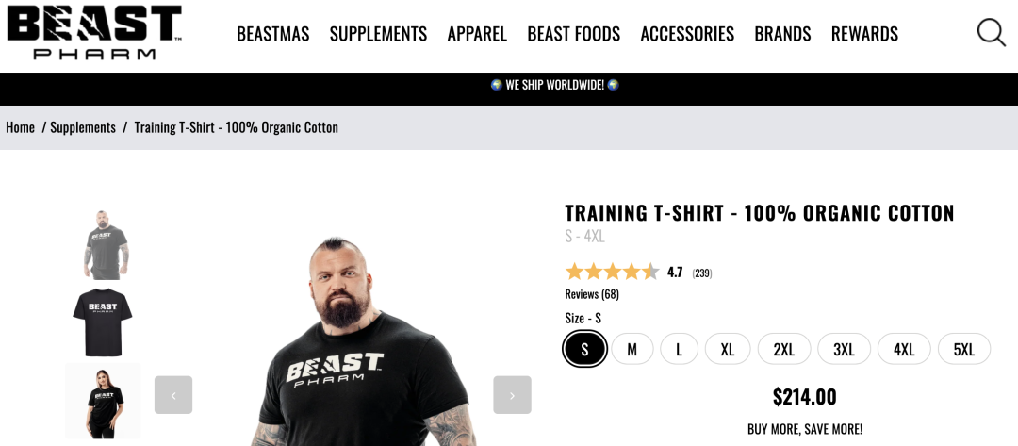Image resolution: width=1018 pixels, height=446 pixels.
Task: Open the Rewards page
Action: pyautogui.click(x=864, y=34)
